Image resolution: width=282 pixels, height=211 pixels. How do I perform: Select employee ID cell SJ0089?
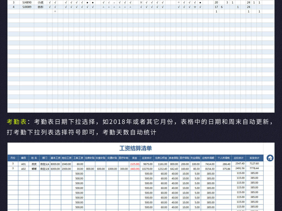click(27, 7)
